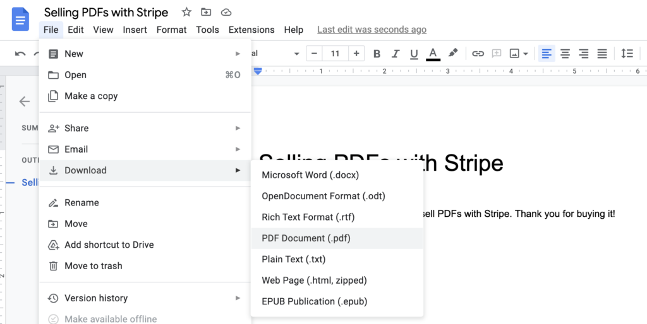Open the Help menu
647x324 pixels.
[293, 30]
